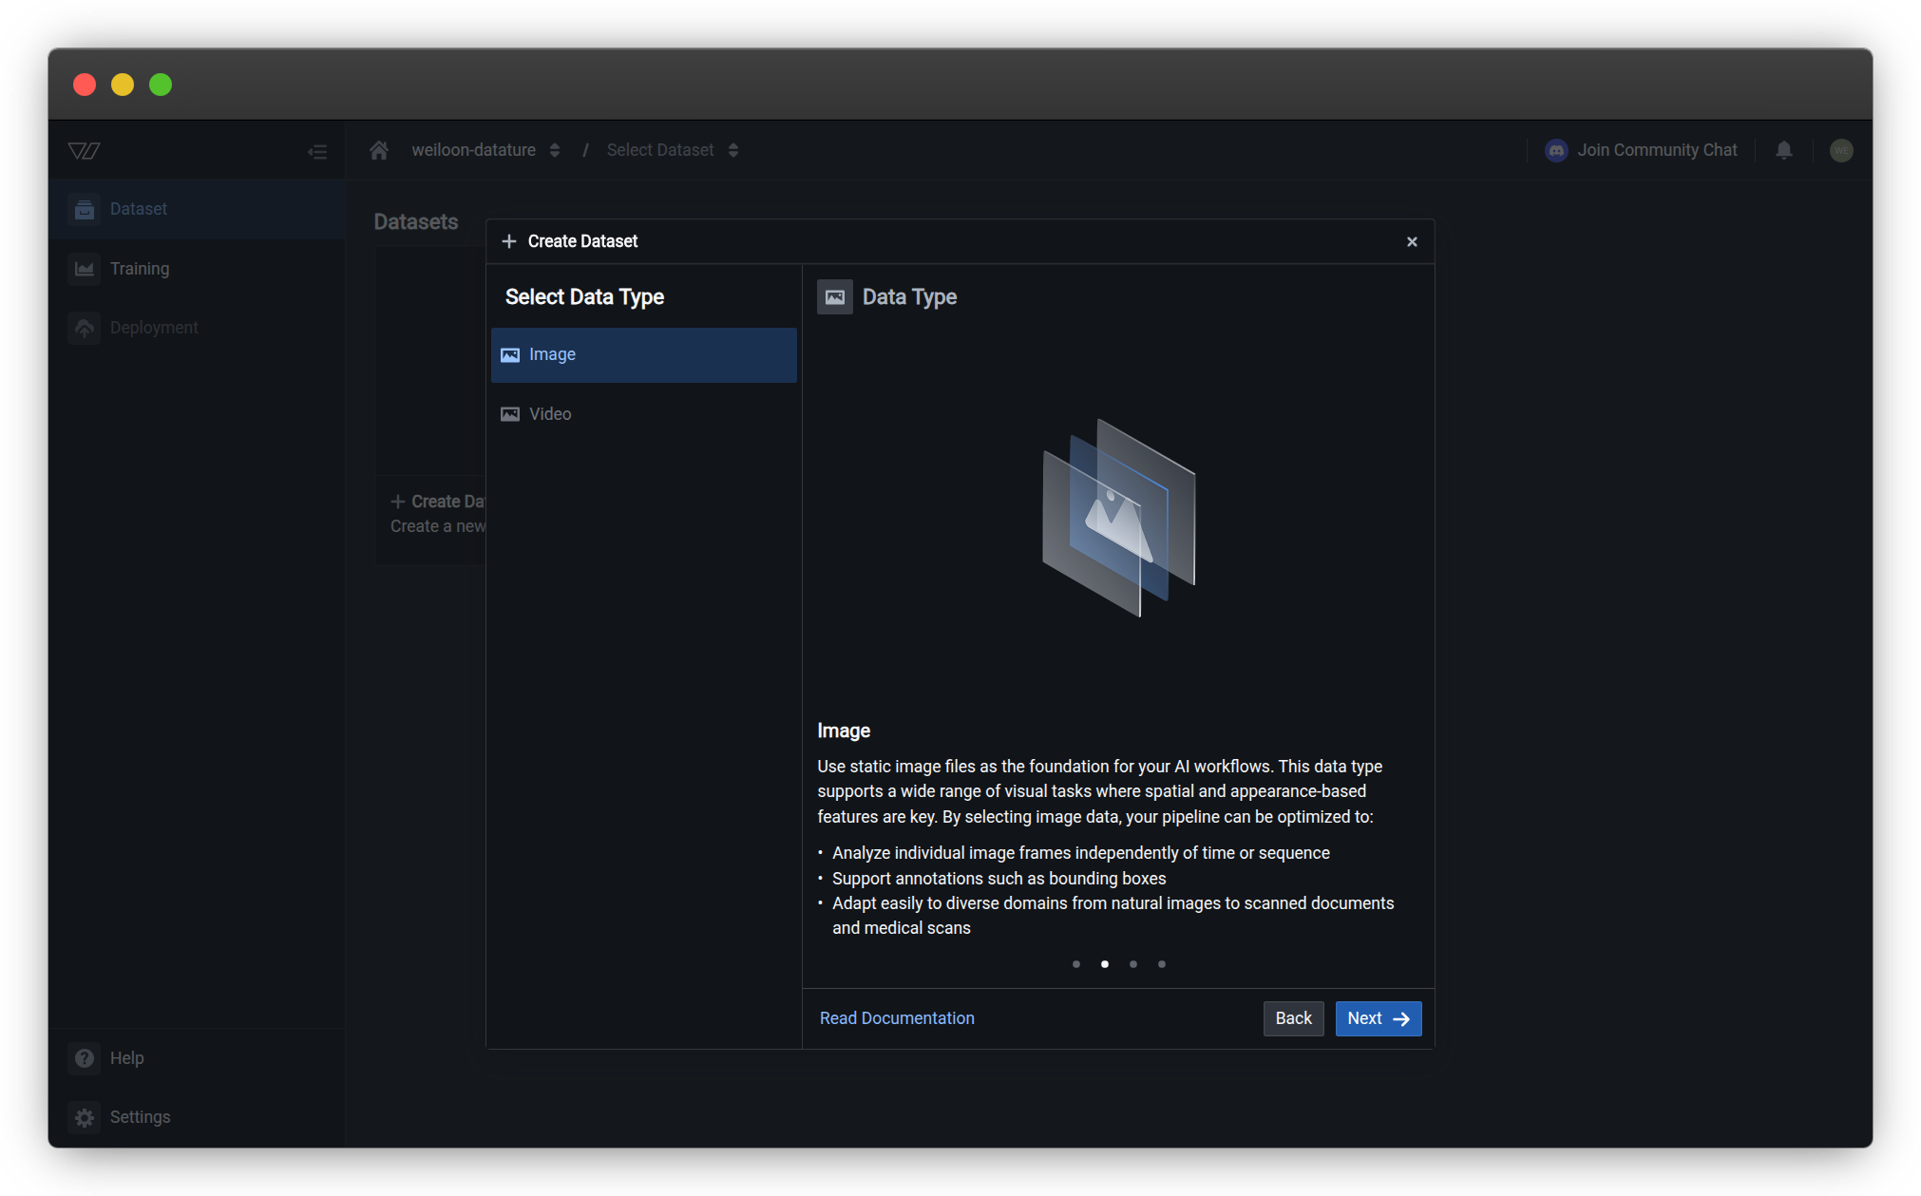Expand the weiloon-datature workspace selector

(x=485, y=150)
